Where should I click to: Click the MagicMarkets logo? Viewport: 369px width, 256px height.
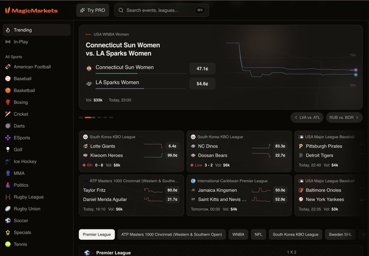tap(31, 10)
